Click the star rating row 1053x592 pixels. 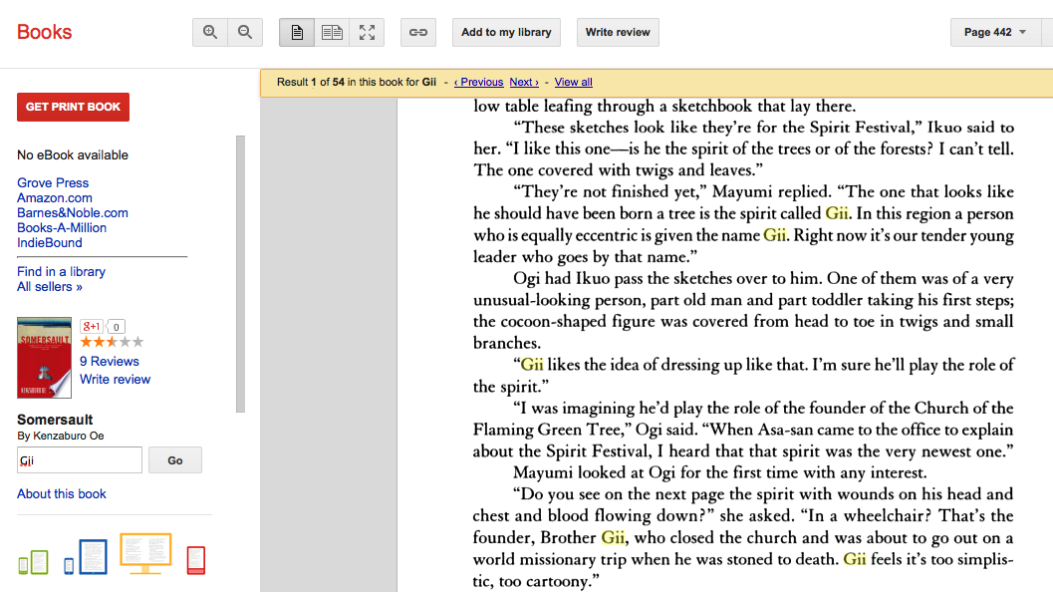coord(113,342)
